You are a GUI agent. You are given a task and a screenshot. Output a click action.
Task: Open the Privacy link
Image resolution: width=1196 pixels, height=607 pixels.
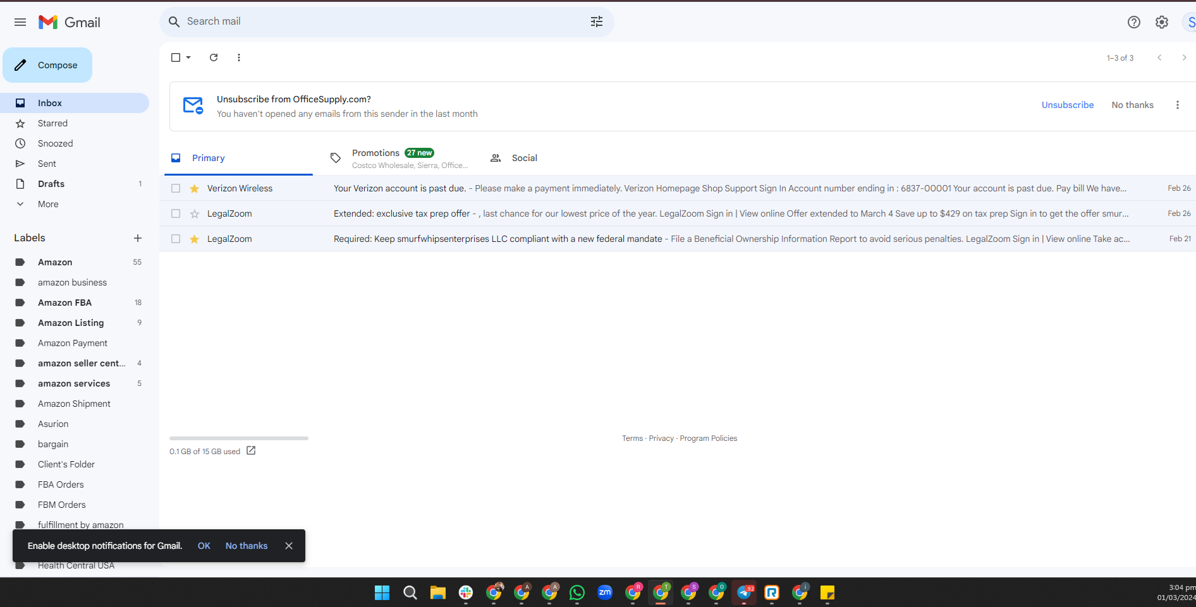[x=661, y=438]
